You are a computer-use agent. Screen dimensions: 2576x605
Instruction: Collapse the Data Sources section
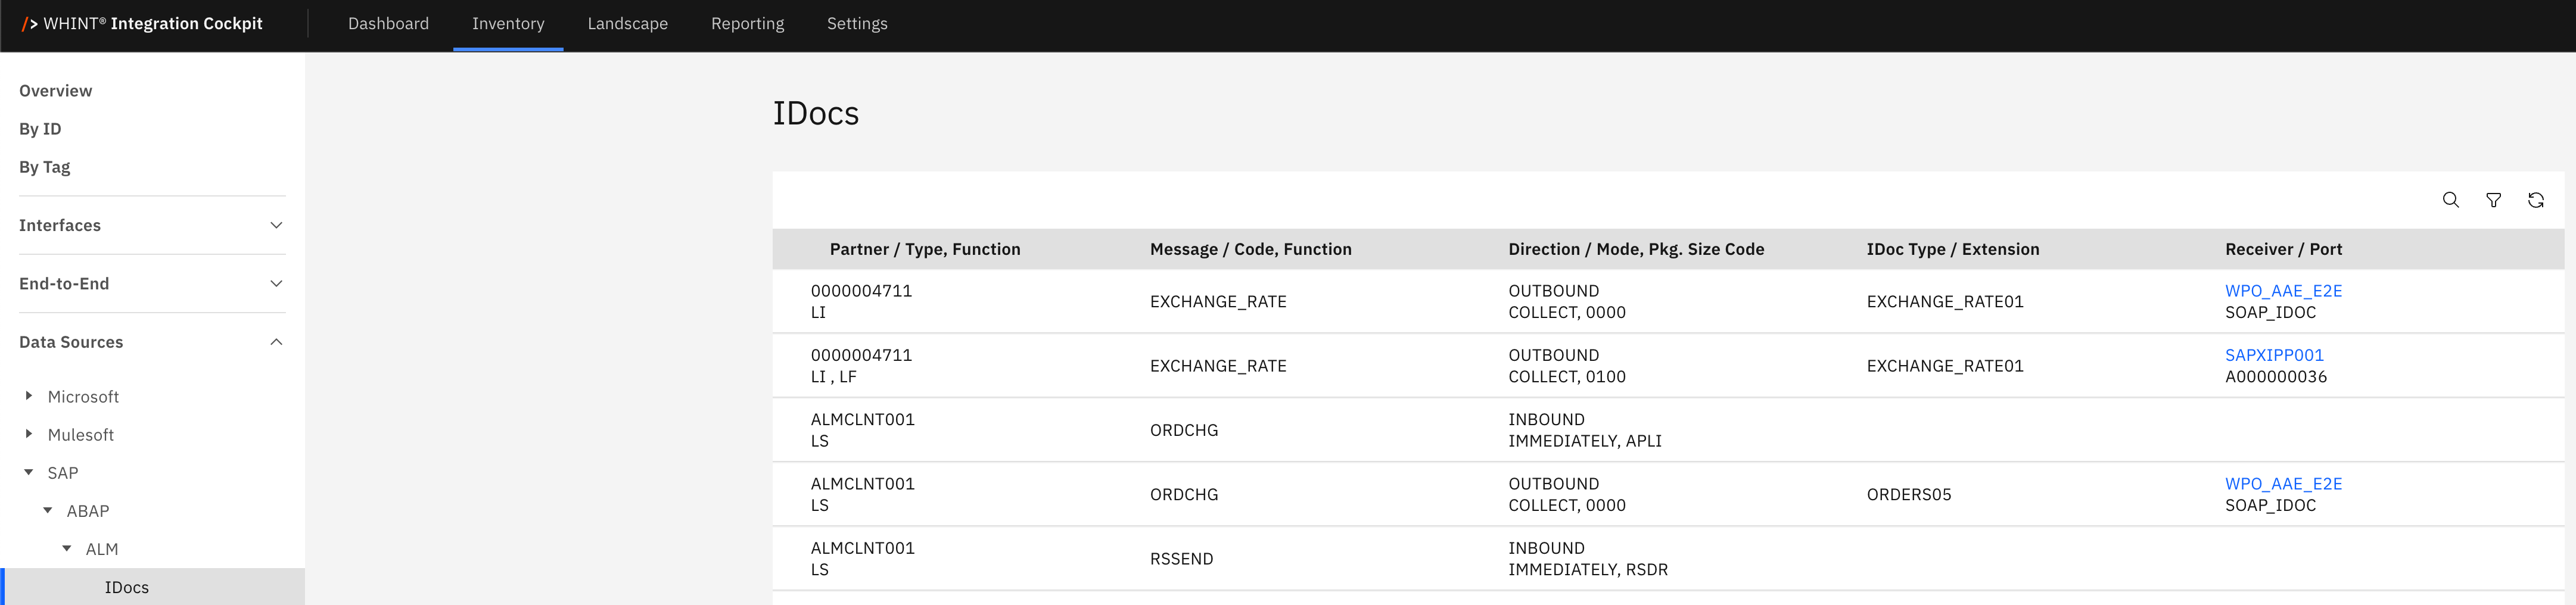click(x=276, y=342)
